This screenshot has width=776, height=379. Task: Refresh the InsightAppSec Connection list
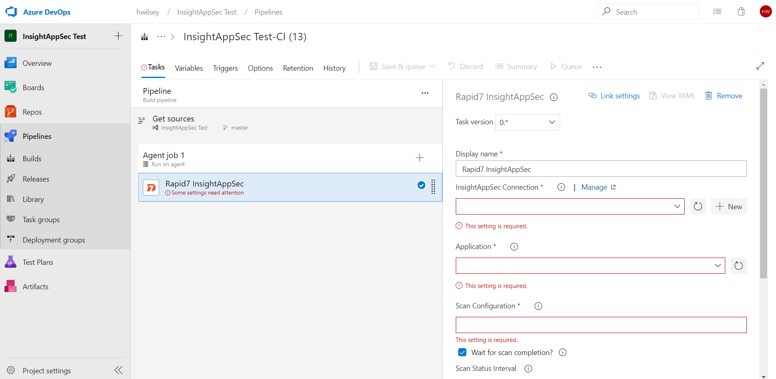[698, 206]
